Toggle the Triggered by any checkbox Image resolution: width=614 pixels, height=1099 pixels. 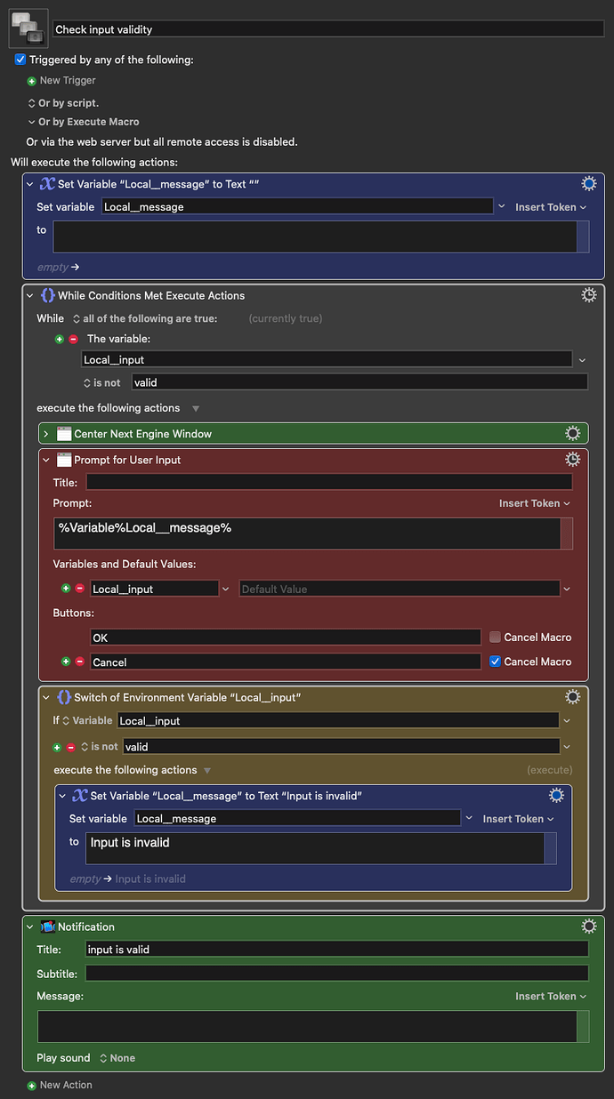click(x=20, y=59)
